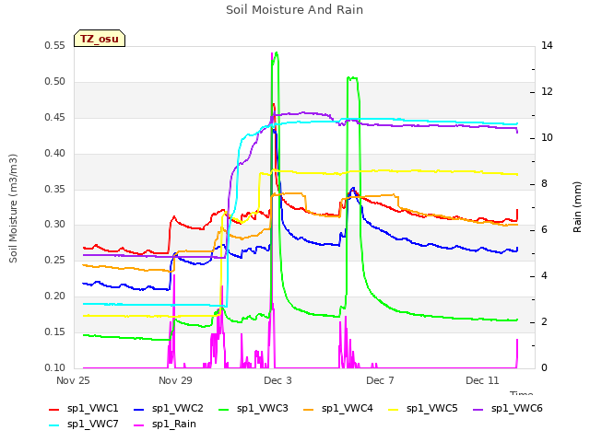Click the sp1_VWC6 legend label
Image resolution: width=590 pixels, height=442 pixels.
tap(516, 408)
